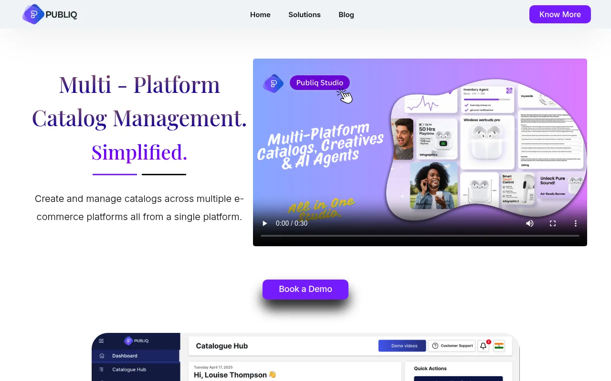The height and width of the screenshot is (381, 611).
Task: Click the Know More button
Action: (x=560, y=14)
